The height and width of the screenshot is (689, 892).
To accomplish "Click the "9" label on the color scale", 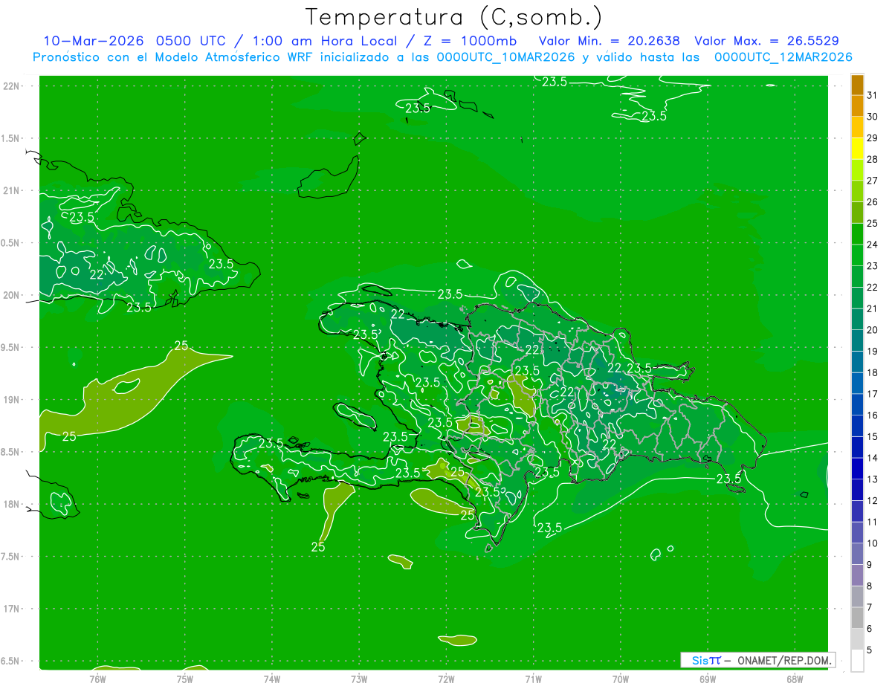I will pos(870,565).
